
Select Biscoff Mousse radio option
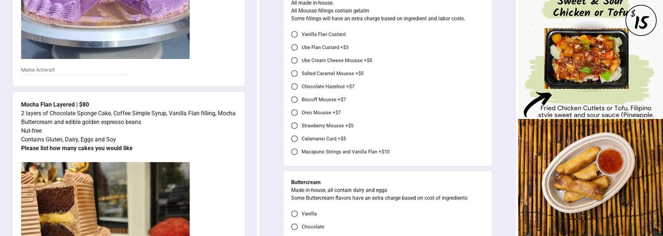[295, 100]
